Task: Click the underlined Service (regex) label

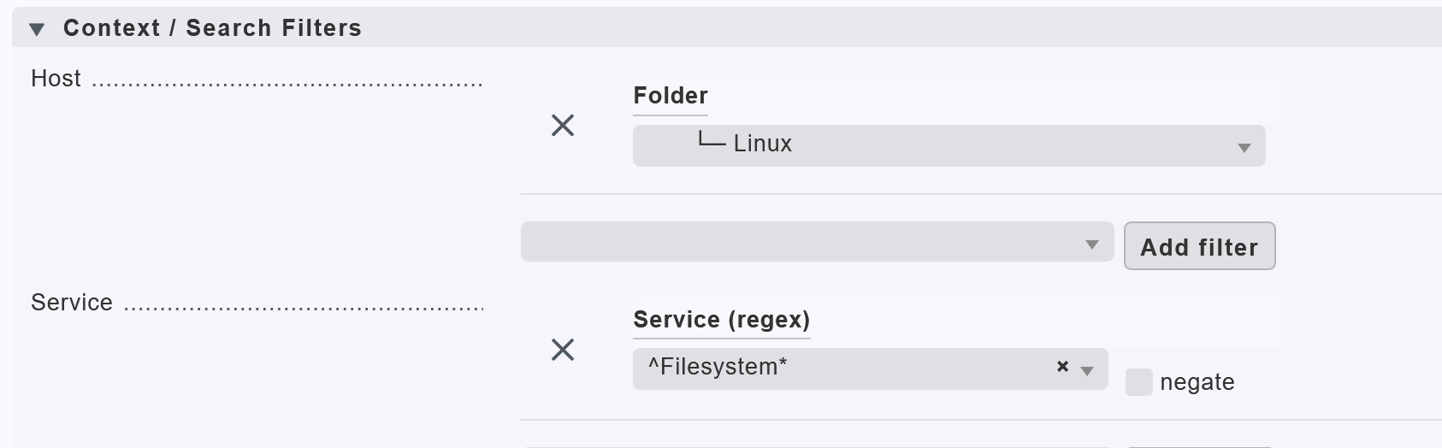Action: pyautogui.click(x=721, y=320)
